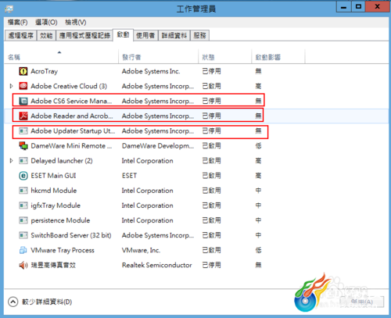The width and height of the screenshot is (391, 318).
Task: Click the VMware Tray Process icon
Action: click(23, 250)
